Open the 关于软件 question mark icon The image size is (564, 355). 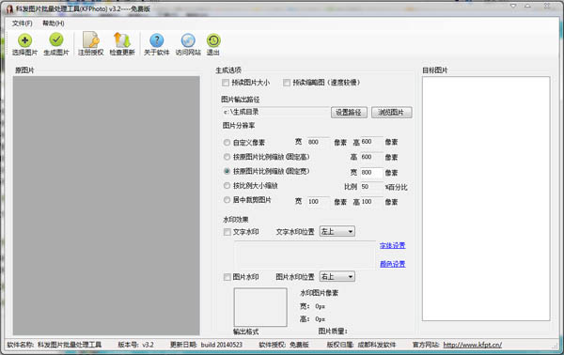tap(156, 40)
